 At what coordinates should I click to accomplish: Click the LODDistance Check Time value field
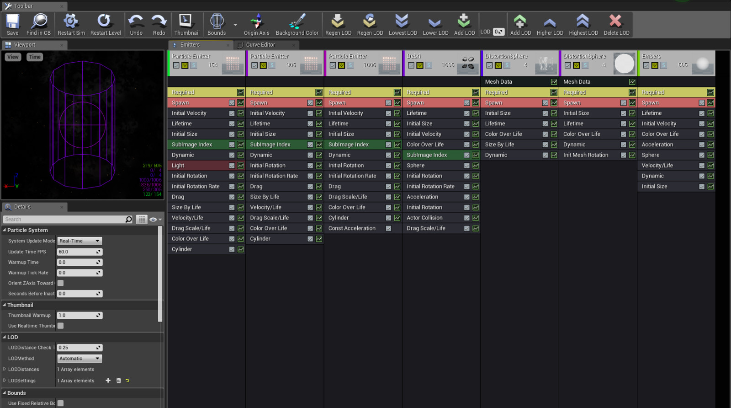[x=79, y=348]
